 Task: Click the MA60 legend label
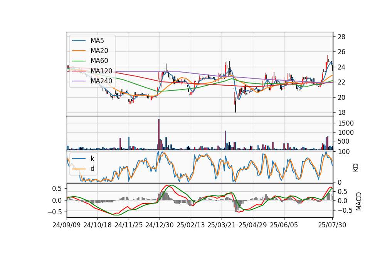99,61
